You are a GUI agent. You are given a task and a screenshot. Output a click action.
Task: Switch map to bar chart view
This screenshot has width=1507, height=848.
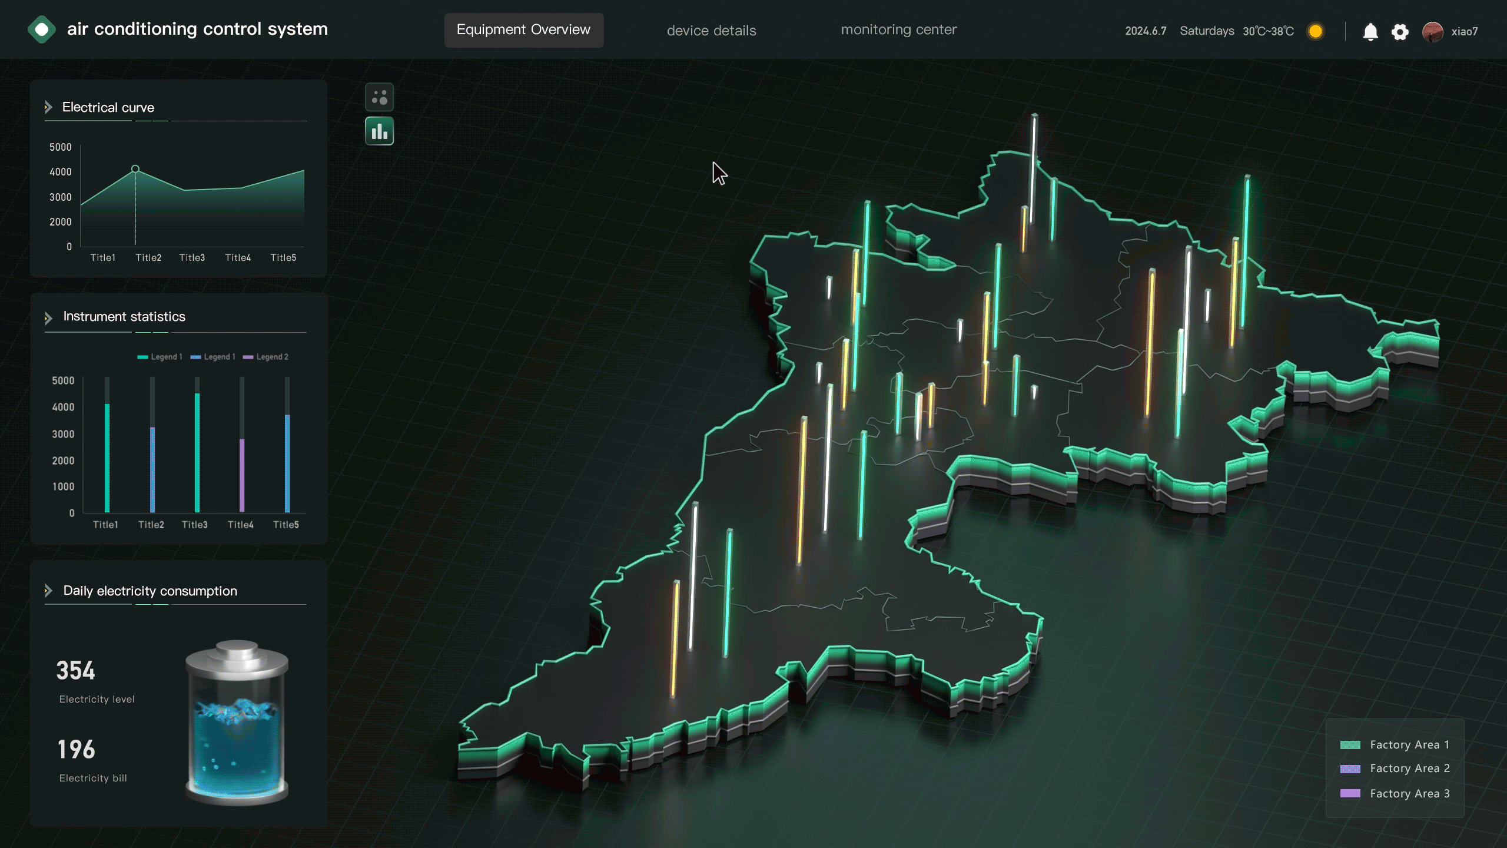point(380,131)
